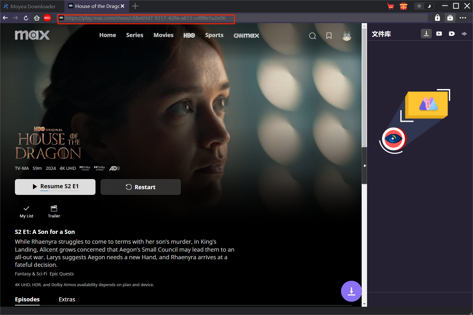Click the Restart button
Screen dimensions: 473x315
coord(141,187)
